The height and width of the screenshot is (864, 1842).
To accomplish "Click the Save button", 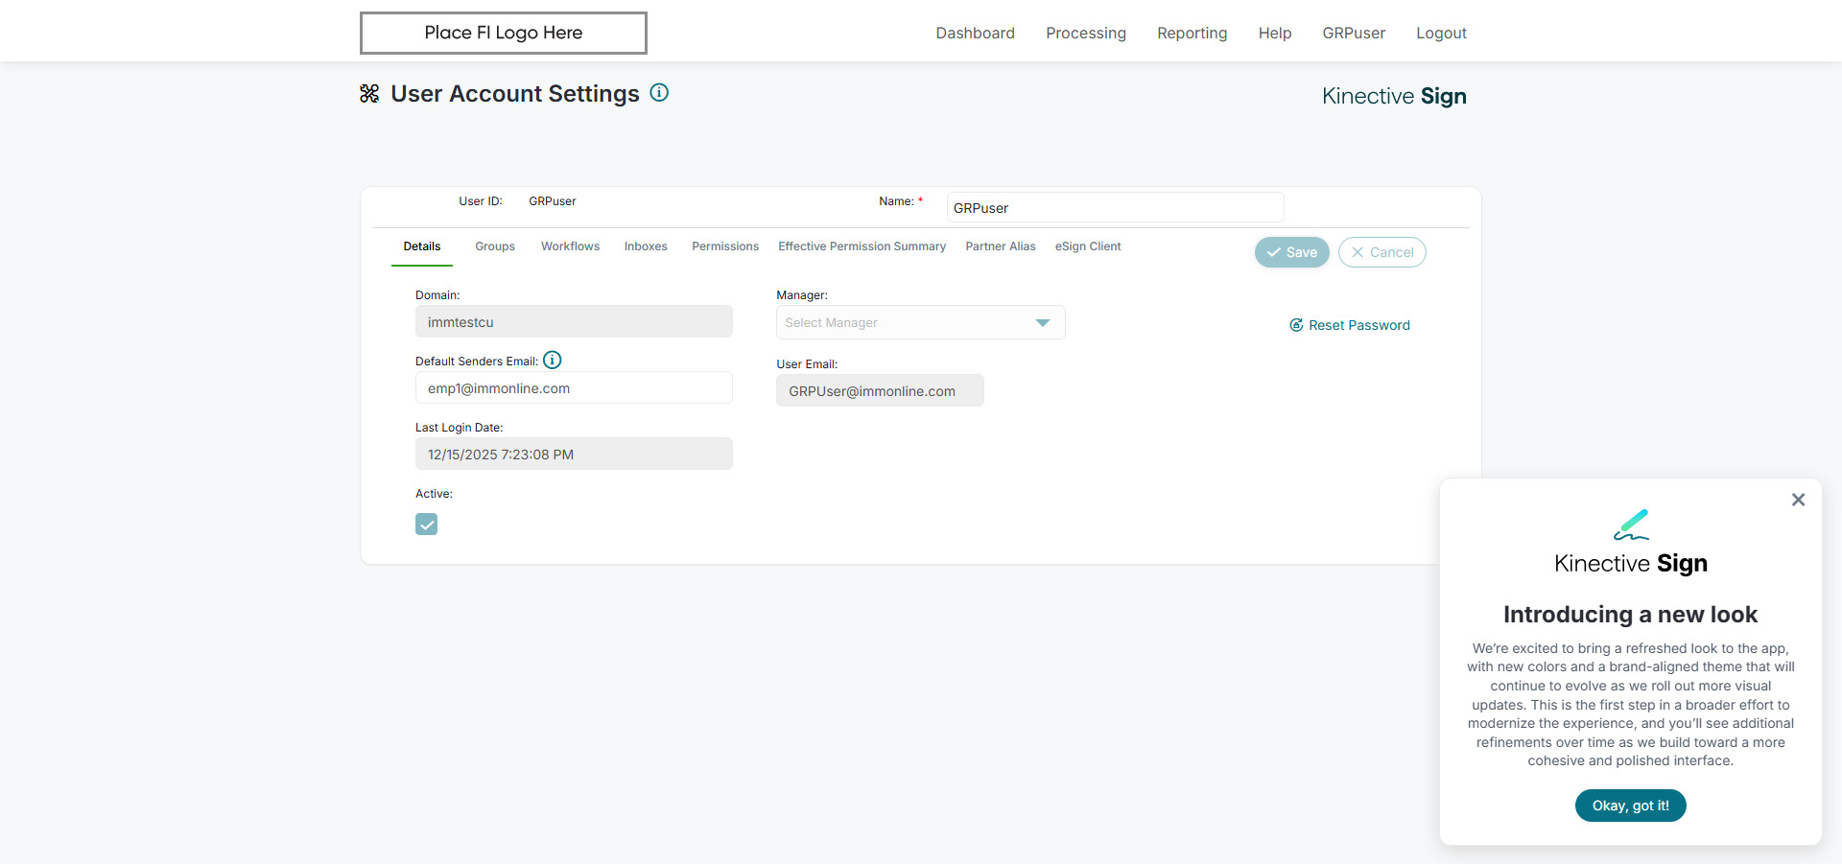I will pyautogui.click(x=1292, y=252).
